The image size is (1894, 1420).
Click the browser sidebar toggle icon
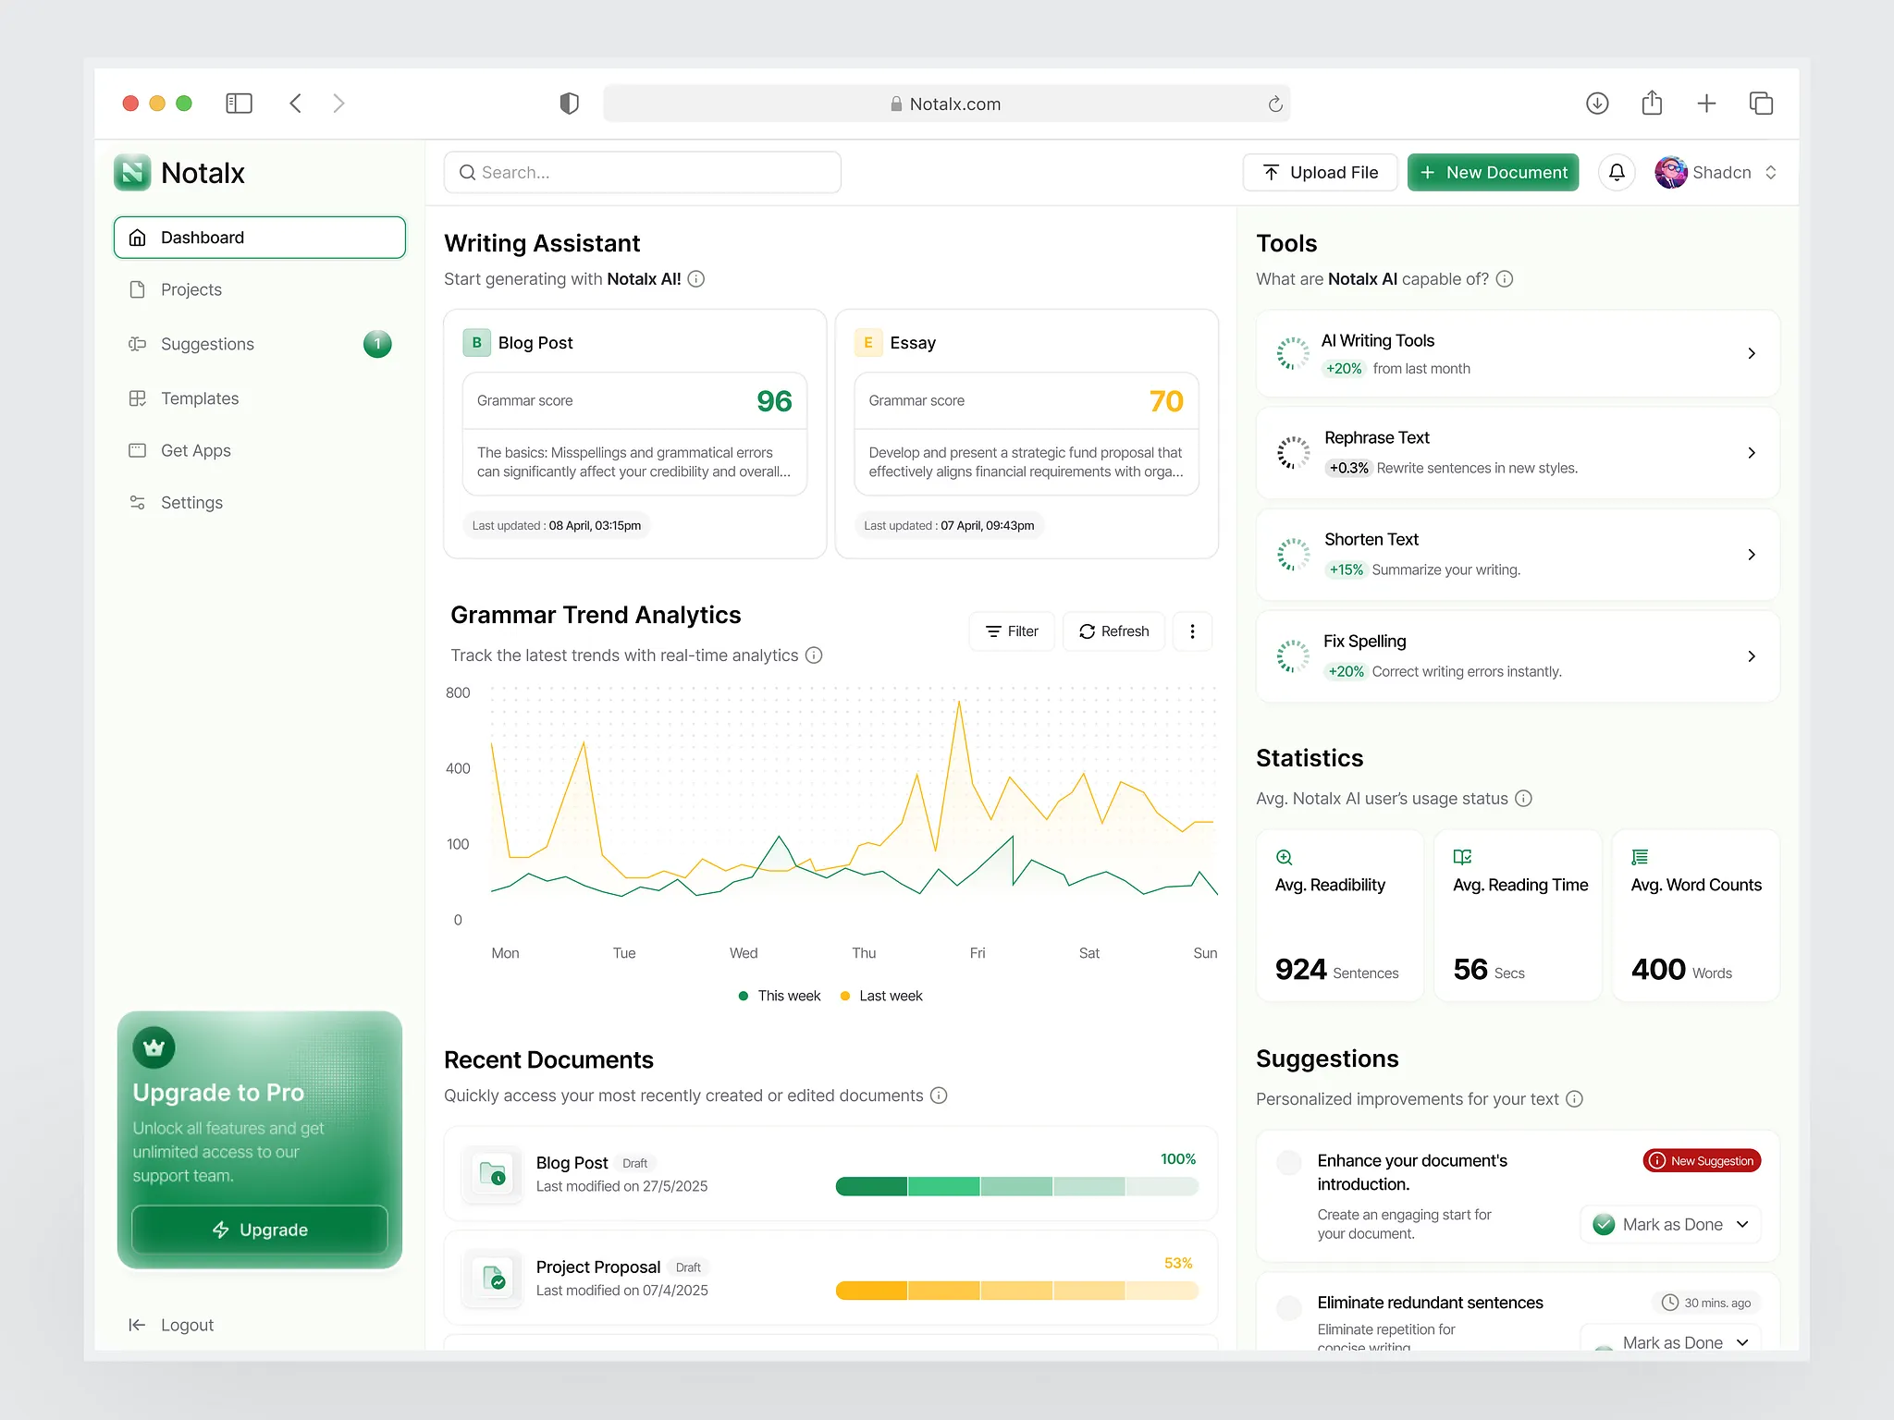click(x=239, y=104)
